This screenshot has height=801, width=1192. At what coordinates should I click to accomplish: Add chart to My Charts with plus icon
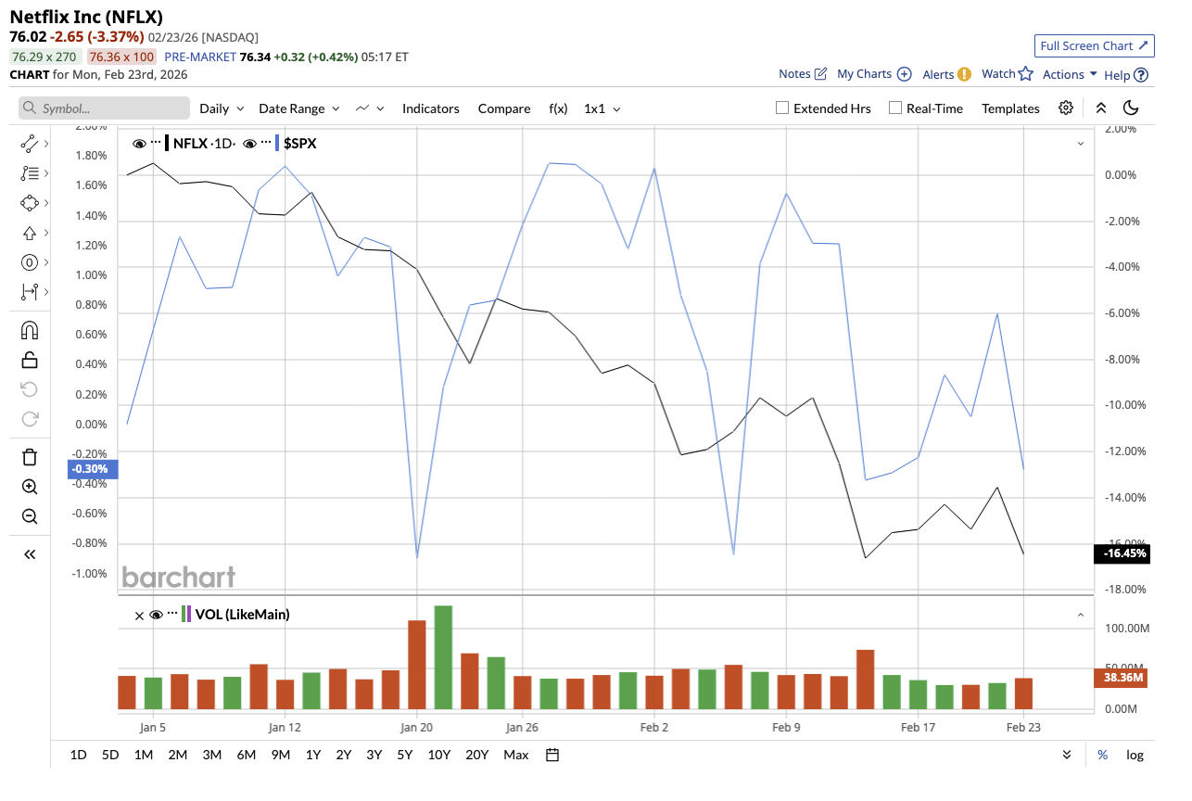click(x=905, y=74)
